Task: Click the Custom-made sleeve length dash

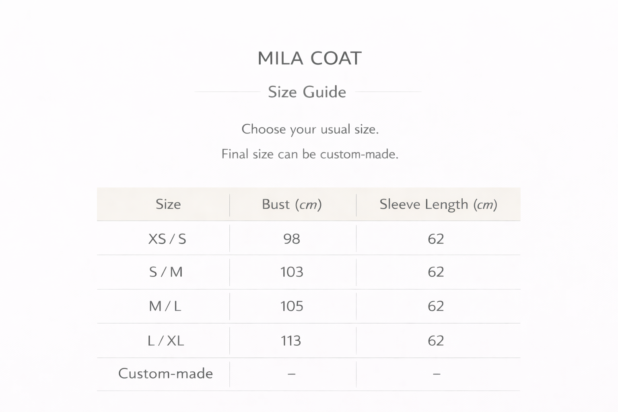Action: click(437, 374)
